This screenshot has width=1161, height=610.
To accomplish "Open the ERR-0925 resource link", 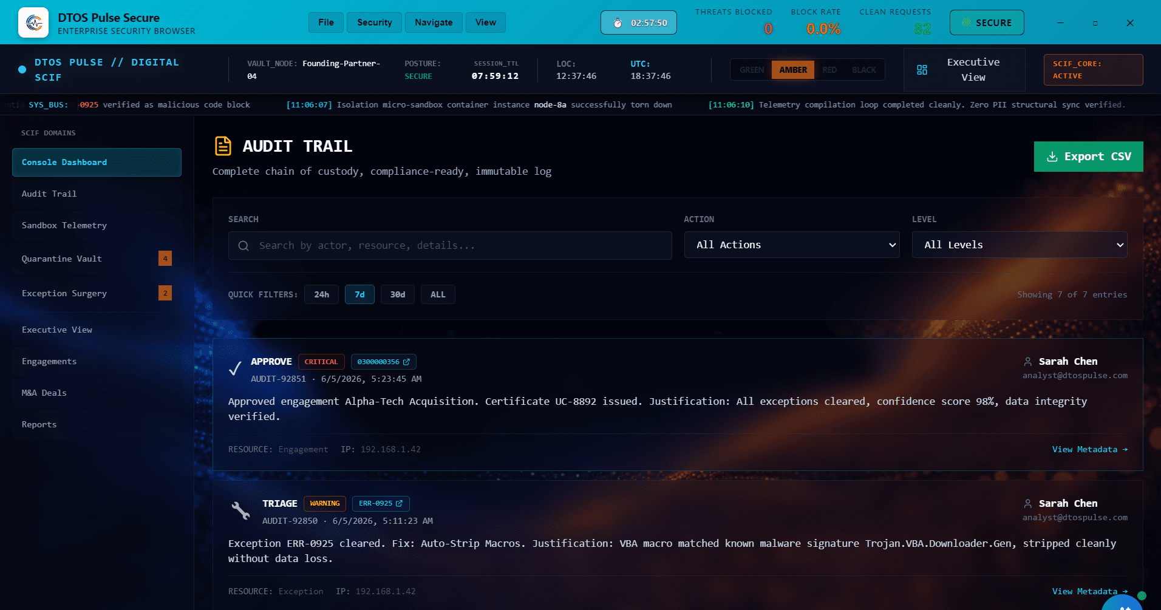I will tap(381, 504).
